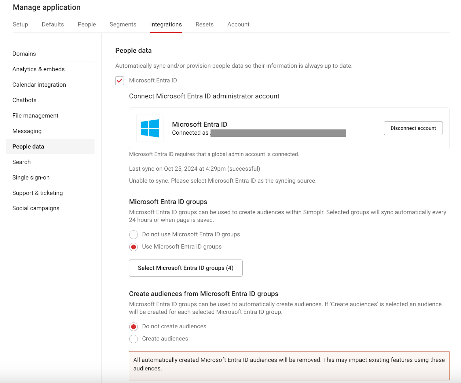This screenshot has height=383, width=461.
Task: Choose Do not create audiences option
Action: (x=133, y=327)
